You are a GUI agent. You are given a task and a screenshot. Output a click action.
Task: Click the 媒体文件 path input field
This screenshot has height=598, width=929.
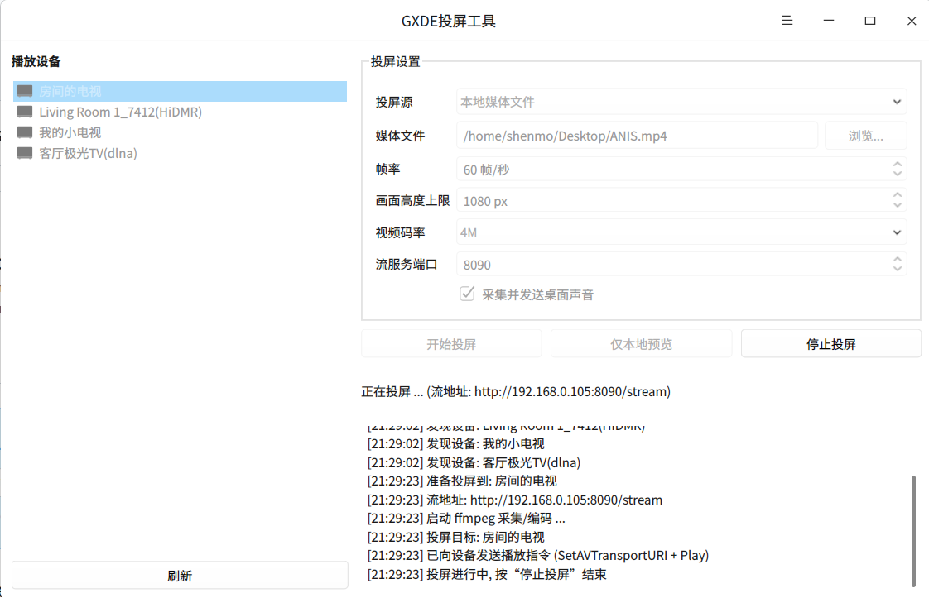[x=637, y=136]
